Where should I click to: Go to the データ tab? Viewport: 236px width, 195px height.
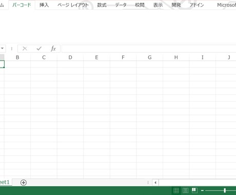121,5
